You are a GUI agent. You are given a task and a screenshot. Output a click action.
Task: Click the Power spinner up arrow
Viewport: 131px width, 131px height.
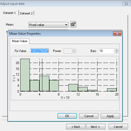pyautogui.click(x=74, y=50)
